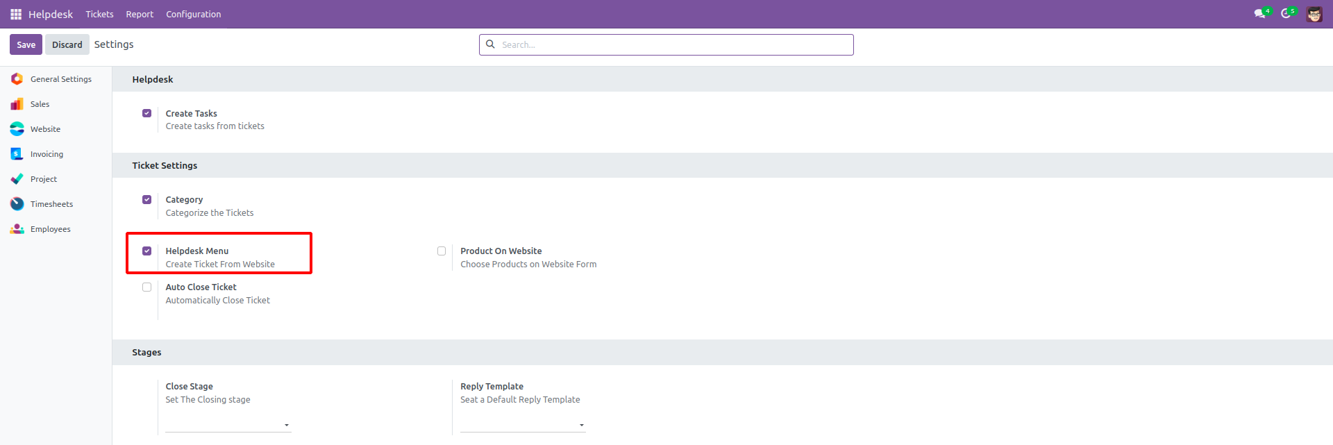
Task: Select the Website settings icon
Action: point(17,129)
